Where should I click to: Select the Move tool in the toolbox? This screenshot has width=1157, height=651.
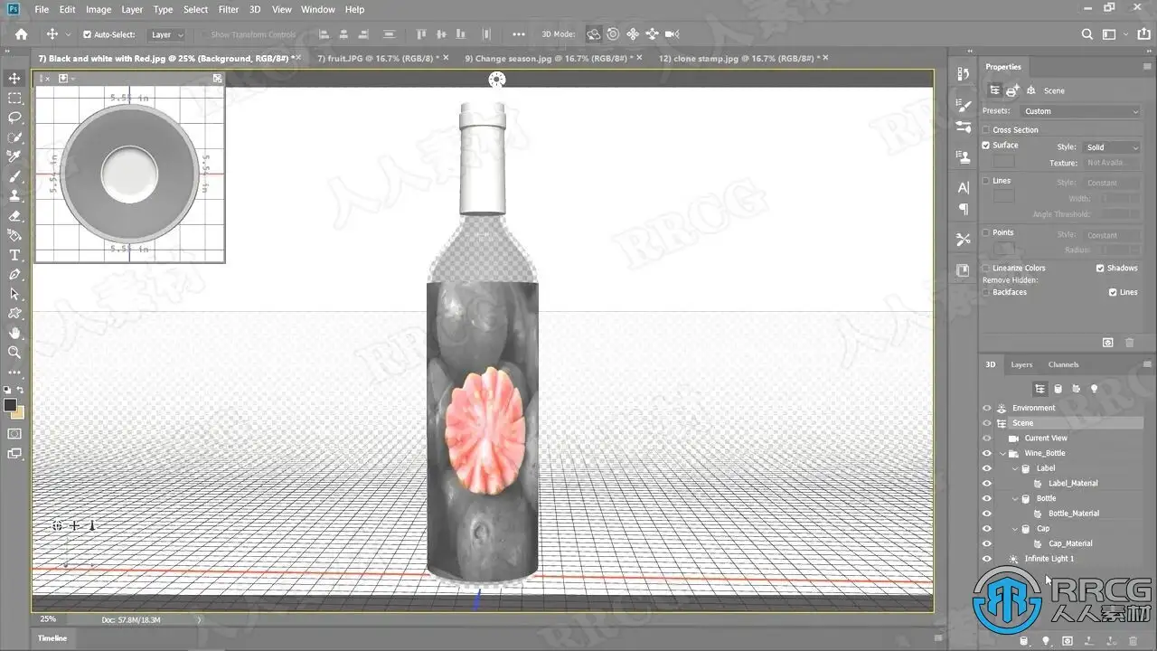[x=14, y=79]
